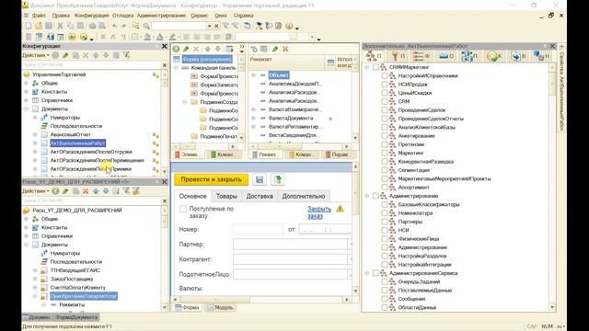Switch to Товары tab on form
Image resolution: width=589 pixels, height=331 pixels.
226,196
